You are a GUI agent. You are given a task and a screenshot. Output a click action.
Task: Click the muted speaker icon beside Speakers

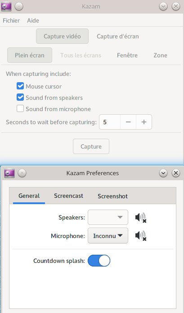click(141, 217)
